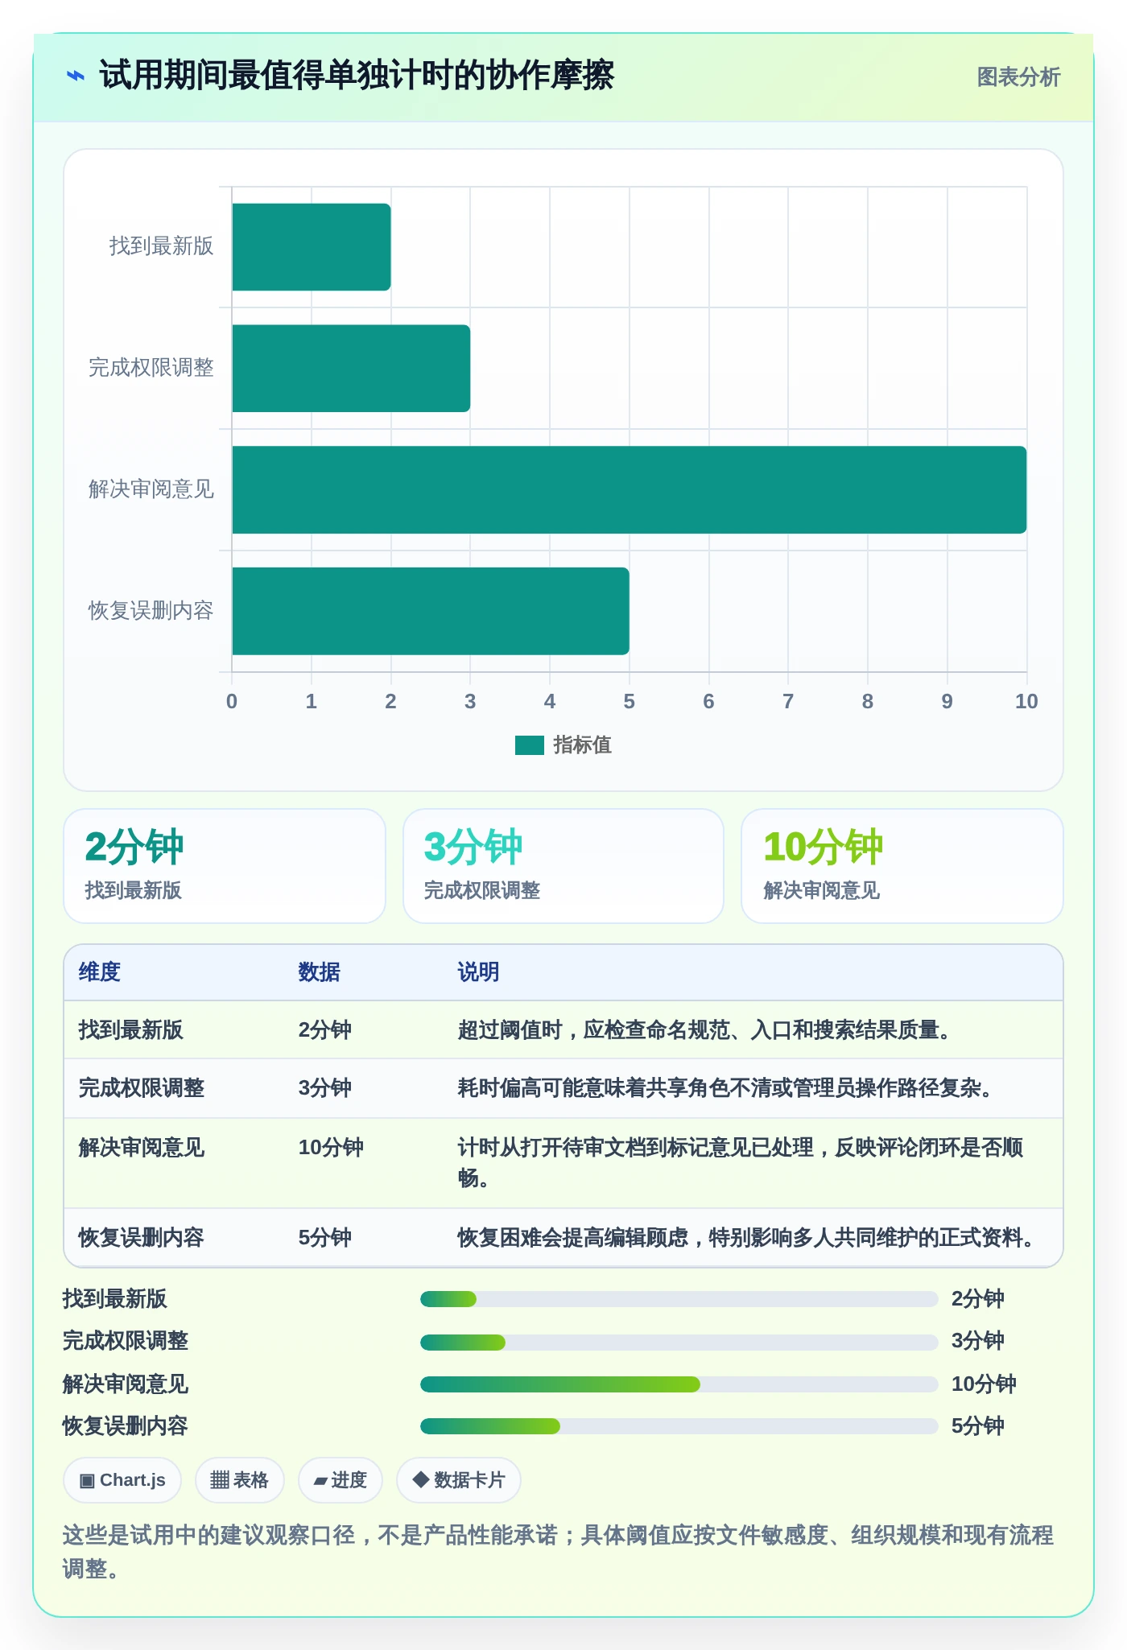Click the 表格 tag chip

[239, 1480]
